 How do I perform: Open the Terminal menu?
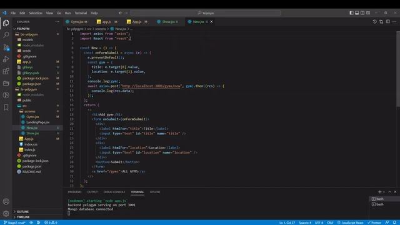click(81, 12)
